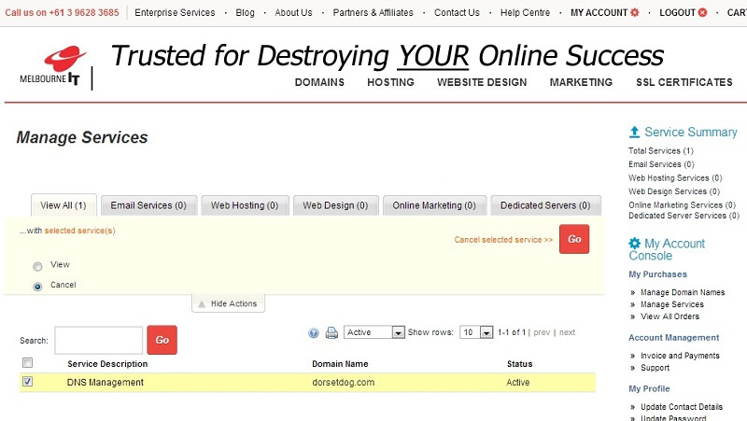Viewport: 747px width, 421px height.
Task: Open Total Services (1) in summary
Action: point(661,151)
